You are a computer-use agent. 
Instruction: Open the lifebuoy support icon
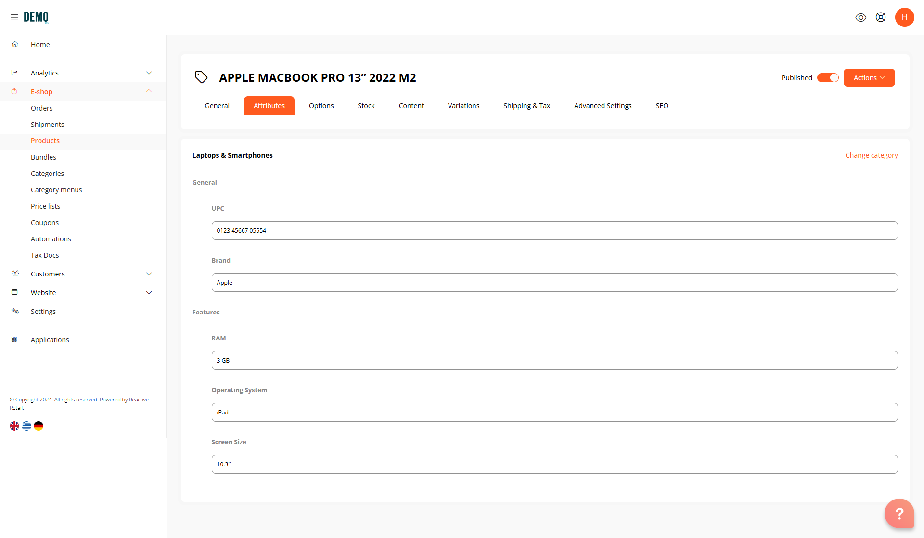tap(881, 17)
